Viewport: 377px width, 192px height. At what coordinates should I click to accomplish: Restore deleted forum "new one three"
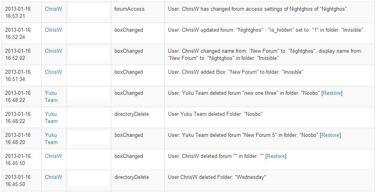pyautogui.click(x=332, y=93)
